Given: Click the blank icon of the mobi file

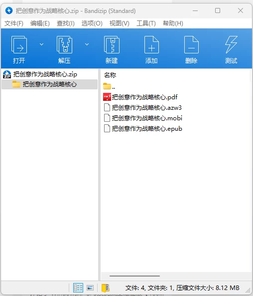Looking at the screenshot, I should (107, 118).
